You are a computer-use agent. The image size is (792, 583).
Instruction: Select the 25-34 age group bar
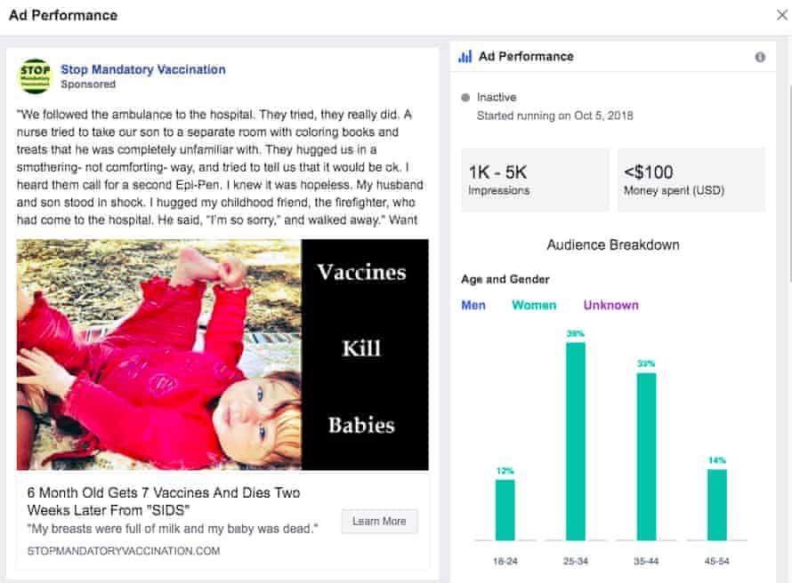(576, 441)
